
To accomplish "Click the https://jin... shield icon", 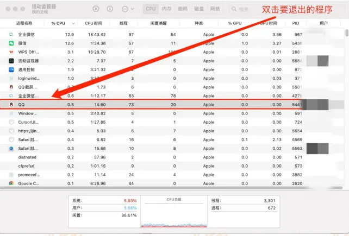I will [11, 131].
